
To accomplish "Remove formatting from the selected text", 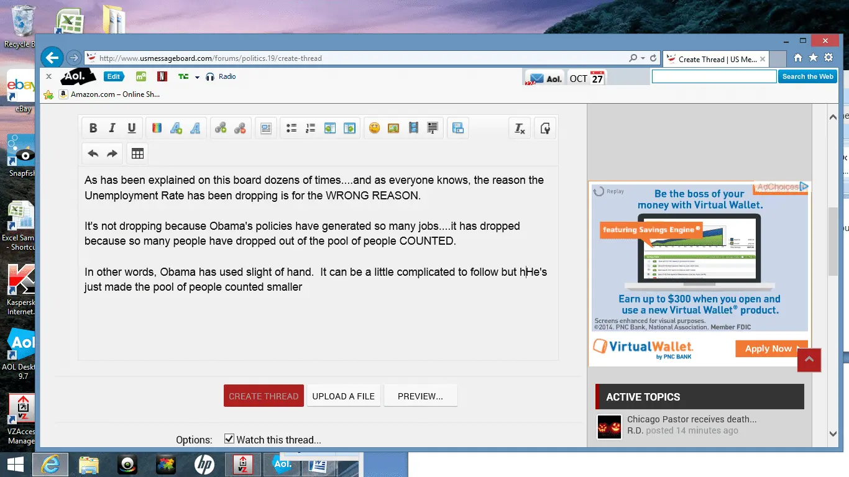I will [x=520, y=129].
